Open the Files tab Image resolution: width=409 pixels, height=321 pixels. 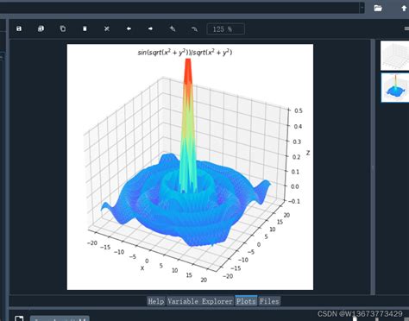(269, 301)
